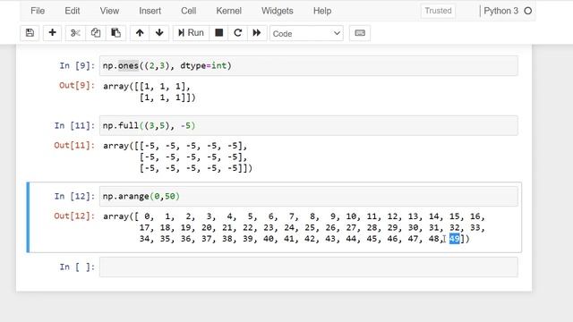The image size is (573, 322).
Task: Copy selected cells
Action: (x=96, y=33)
